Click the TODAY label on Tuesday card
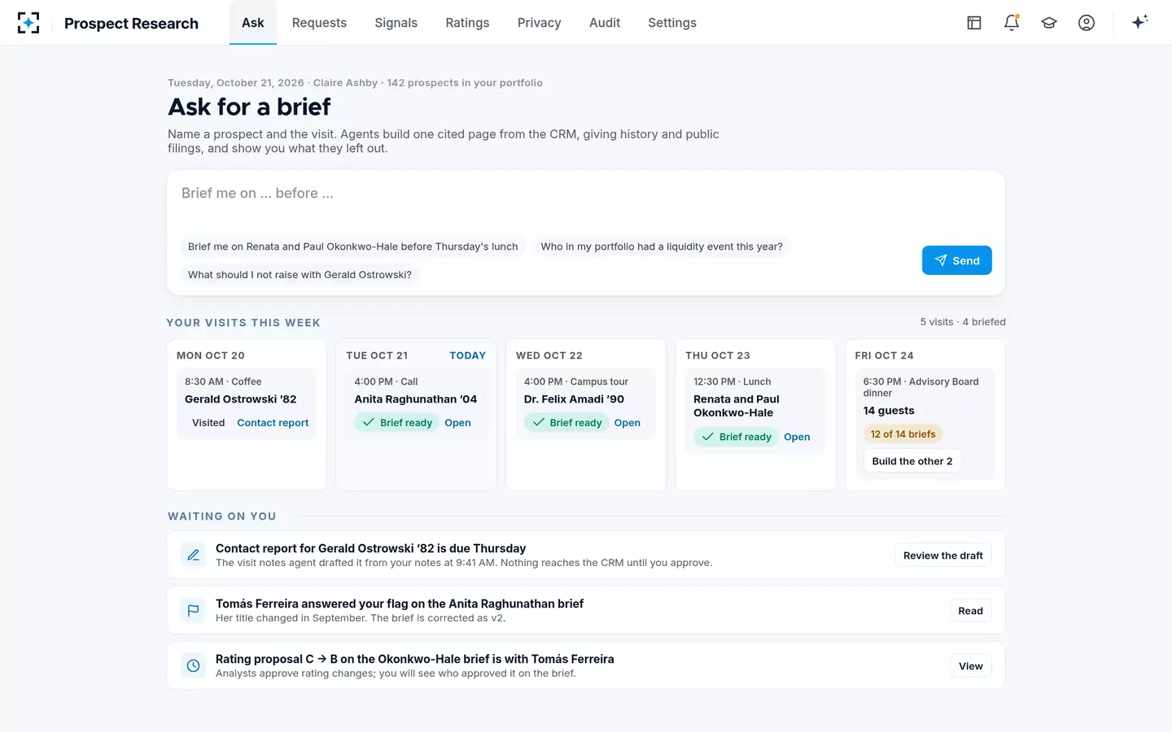The height and width of the screenshot is (732, 1172). coord(467,355)
